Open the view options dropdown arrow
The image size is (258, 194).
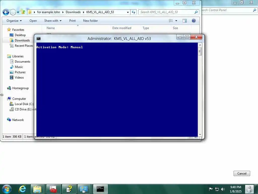(x=176, y=21)
